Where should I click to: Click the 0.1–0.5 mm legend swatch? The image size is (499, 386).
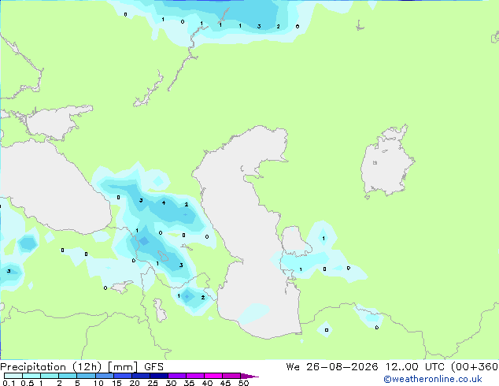pos(13,376)
